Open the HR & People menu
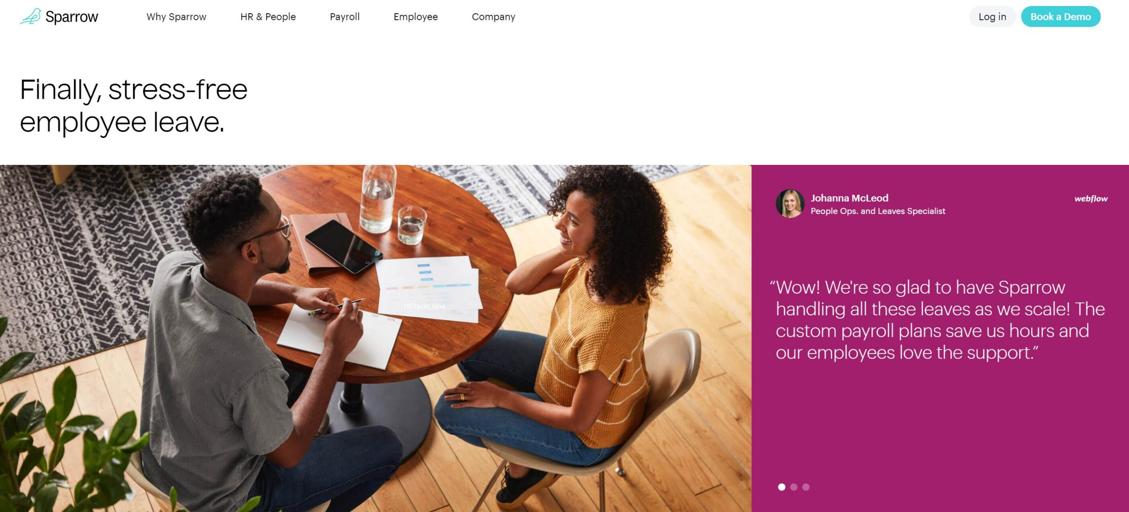 pos(268,17)
